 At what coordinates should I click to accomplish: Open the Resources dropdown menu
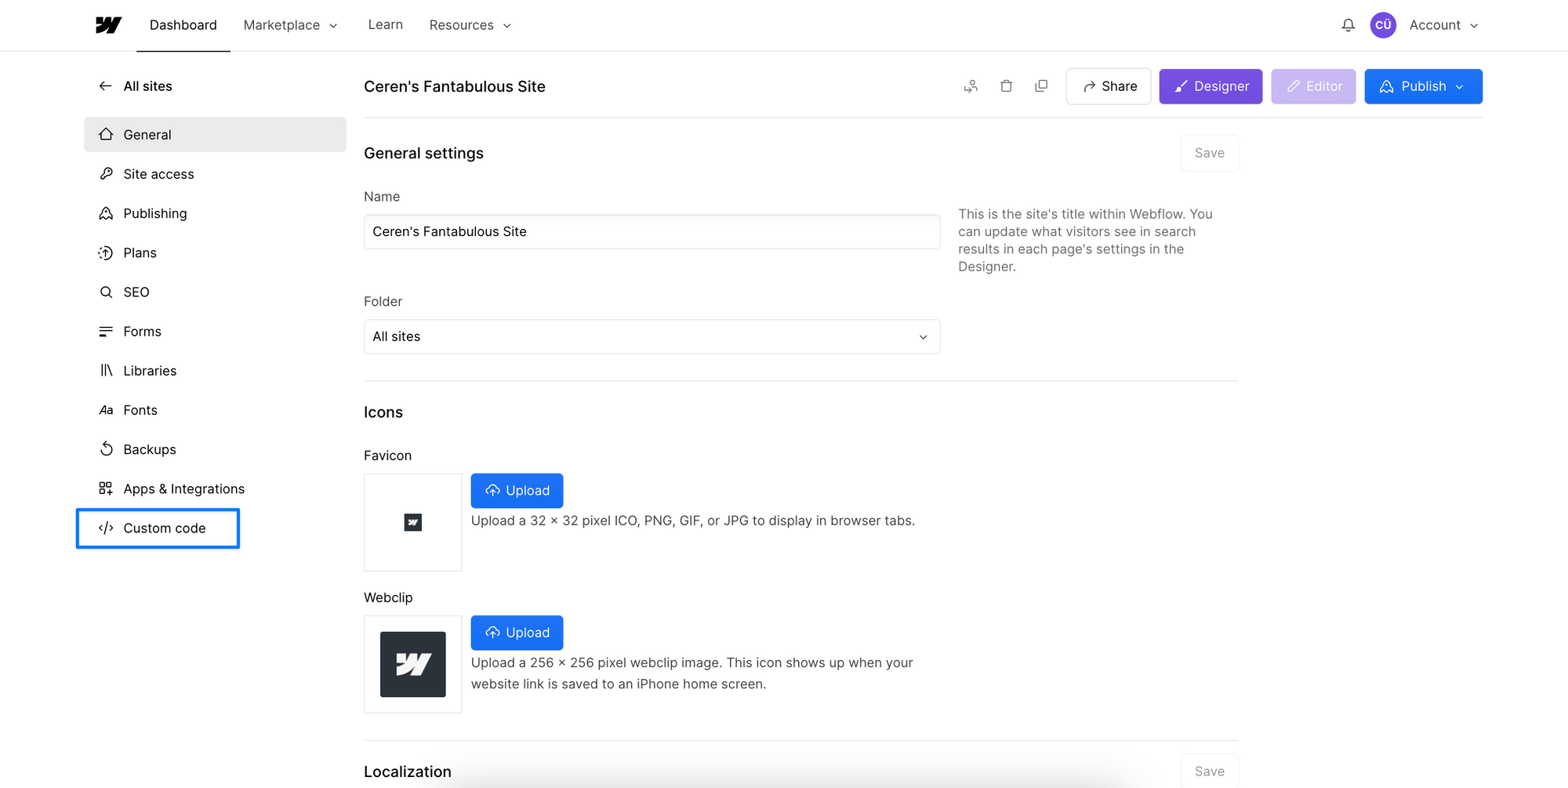point(470,25)
